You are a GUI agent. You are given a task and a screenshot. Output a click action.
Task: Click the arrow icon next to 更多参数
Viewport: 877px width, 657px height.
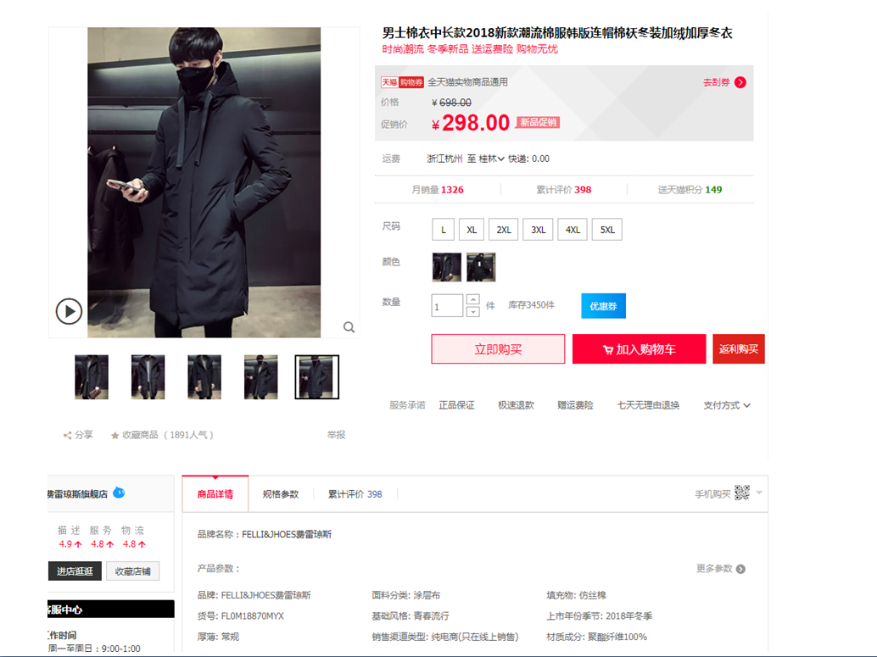(x=740, y=569)
